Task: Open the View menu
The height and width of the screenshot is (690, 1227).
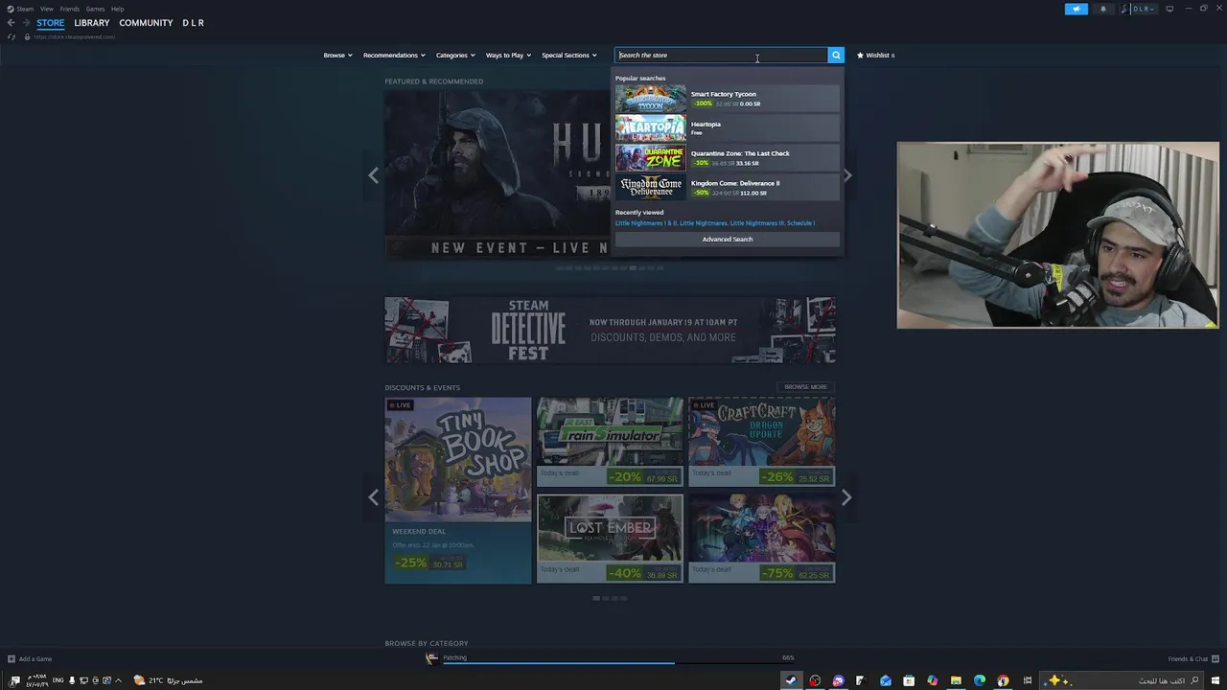Action: 46,9
